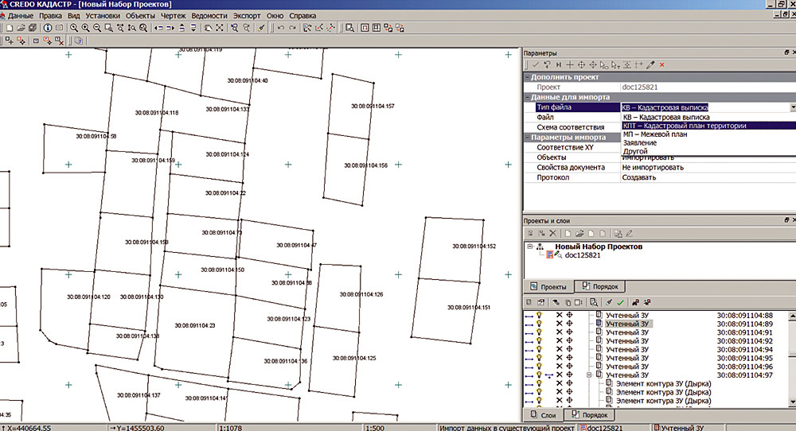Toggle the crosshair snap for row 30:08:091104:97
The width and height of the screenshot is (796, 431).
coord(570,375)
